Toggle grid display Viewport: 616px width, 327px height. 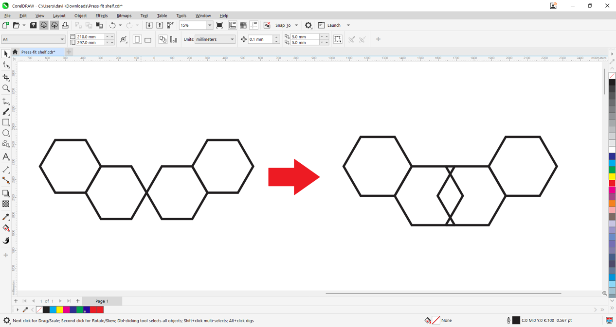coord(243,25)
